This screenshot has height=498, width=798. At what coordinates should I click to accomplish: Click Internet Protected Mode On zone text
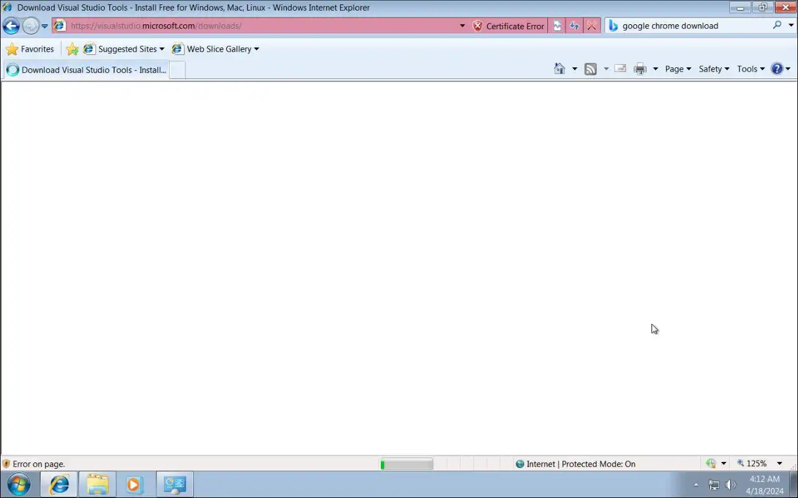pos(581,464)
